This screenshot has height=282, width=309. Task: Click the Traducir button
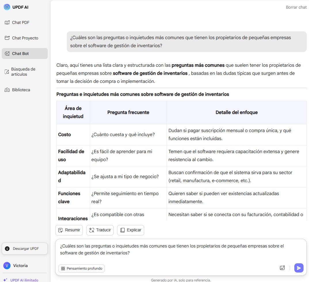pos(100,230)
